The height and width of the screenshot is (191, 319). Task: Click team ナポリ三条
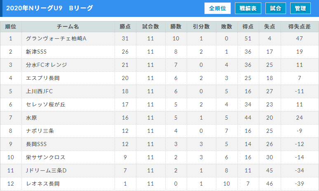click(40, 131)
